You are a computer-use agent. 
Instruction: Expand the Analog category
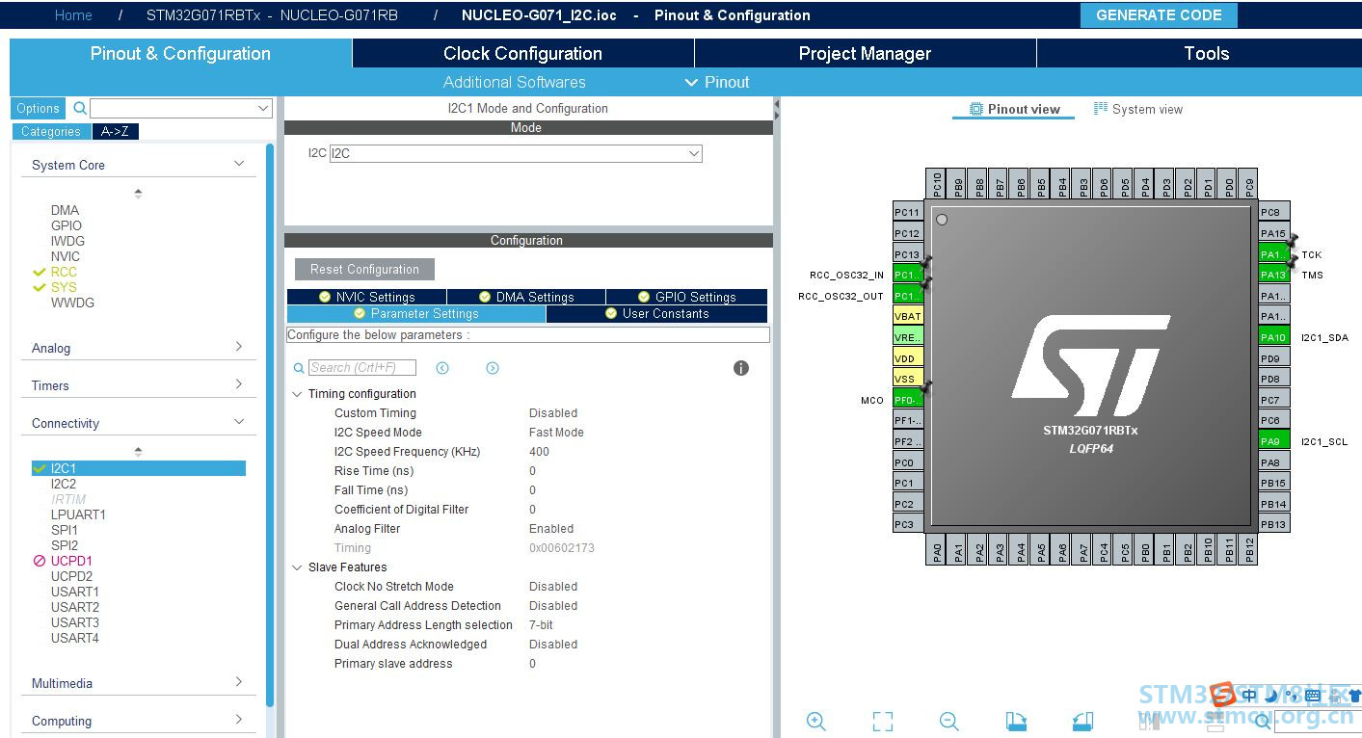tap(239, 347)
